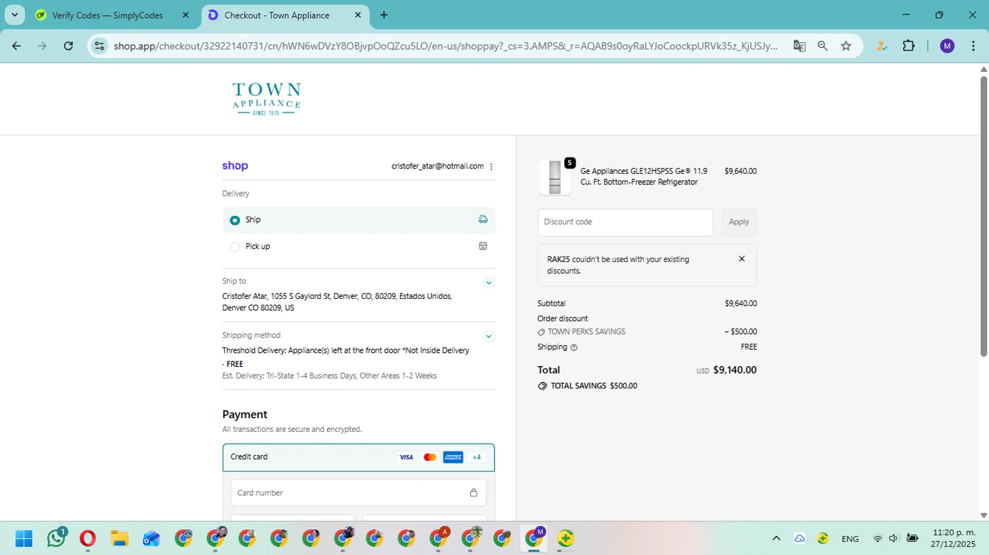Select the Credit card payment option
The image size is (989, 555).
coord(359,458)
